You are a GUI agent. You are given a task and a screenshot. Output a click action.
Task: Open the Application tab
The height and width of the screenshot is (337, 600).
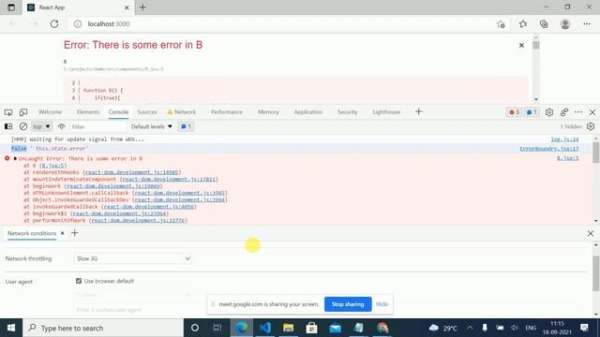pos(308,112)
